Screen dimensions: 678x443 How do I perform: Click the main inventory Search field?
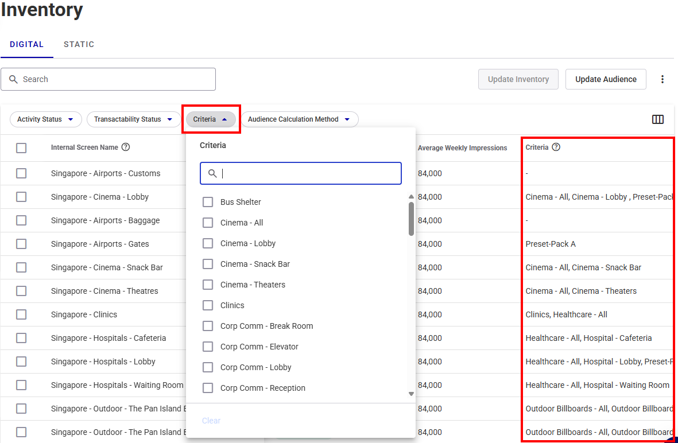coord(108,79)
